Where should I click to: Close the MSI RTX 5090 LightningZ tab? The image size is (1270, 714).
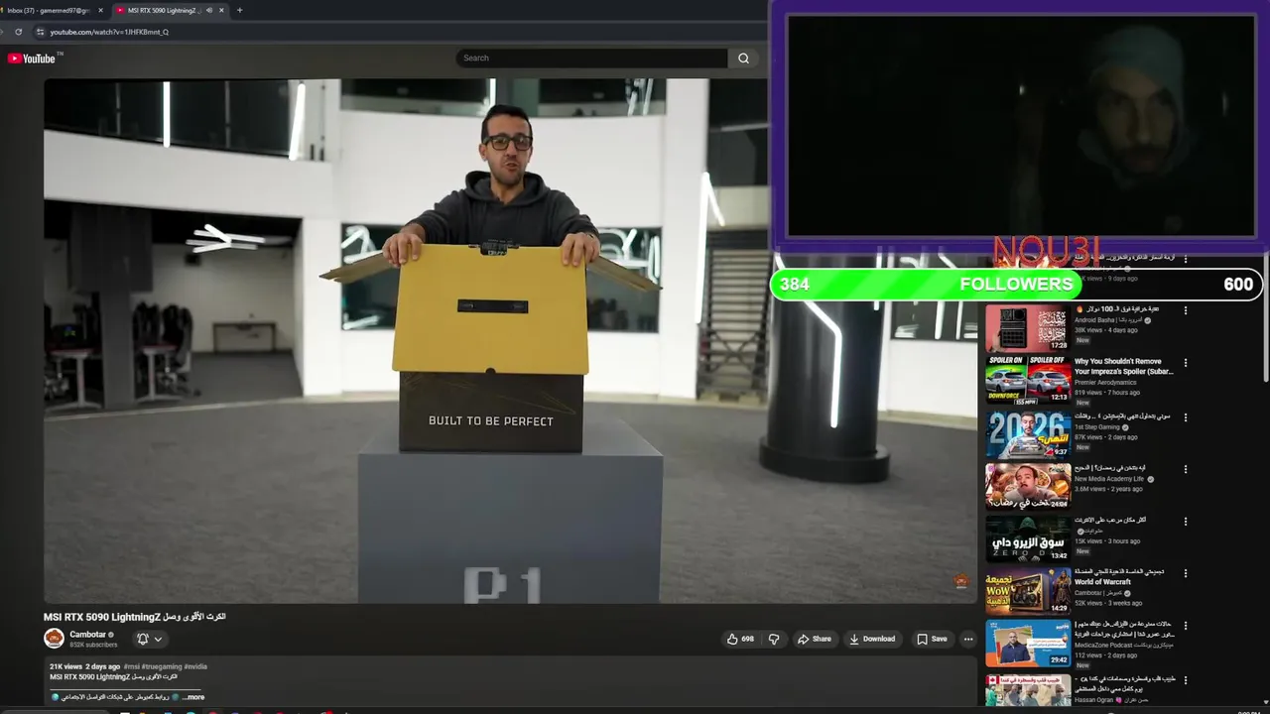pyautogui.click(x=221, y=10)
